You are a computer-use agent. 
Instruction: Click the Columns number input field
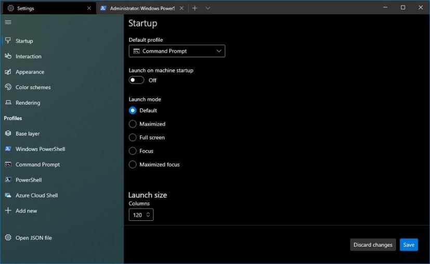(141, 215)
